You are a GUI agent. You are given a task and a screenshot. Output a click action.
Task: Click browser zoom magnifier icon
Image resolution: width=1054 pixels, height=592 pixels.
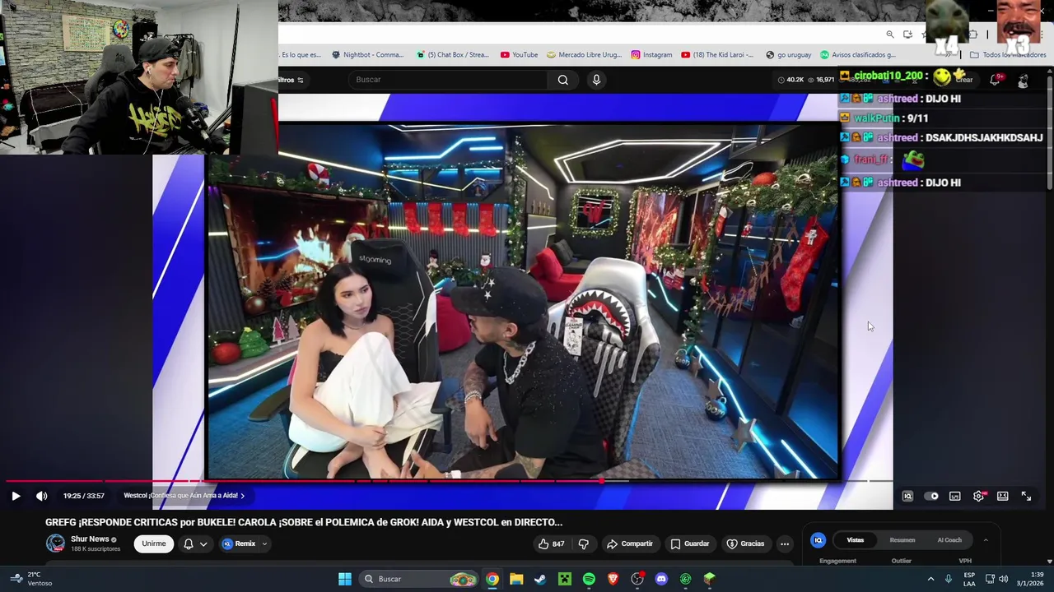(x=890, y=35)
